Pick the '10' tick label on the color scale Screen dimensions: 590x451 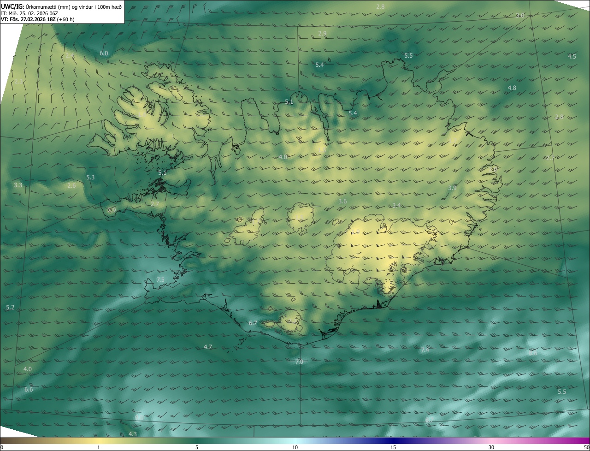click(295, 447)
